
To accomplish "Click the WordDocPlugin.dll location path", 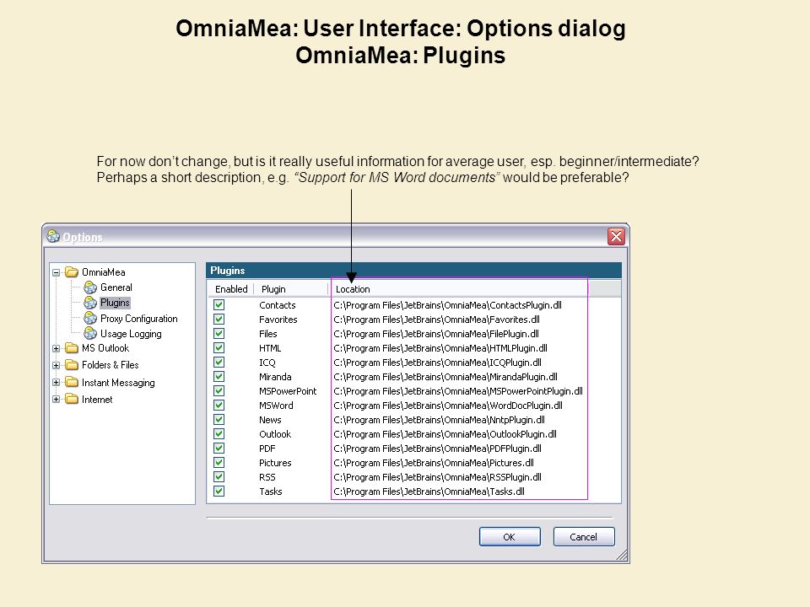I will (448, 406).
